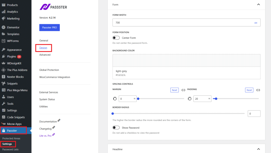Reset the padding values
Screen dimensions: 271x153
pos(249,90)
